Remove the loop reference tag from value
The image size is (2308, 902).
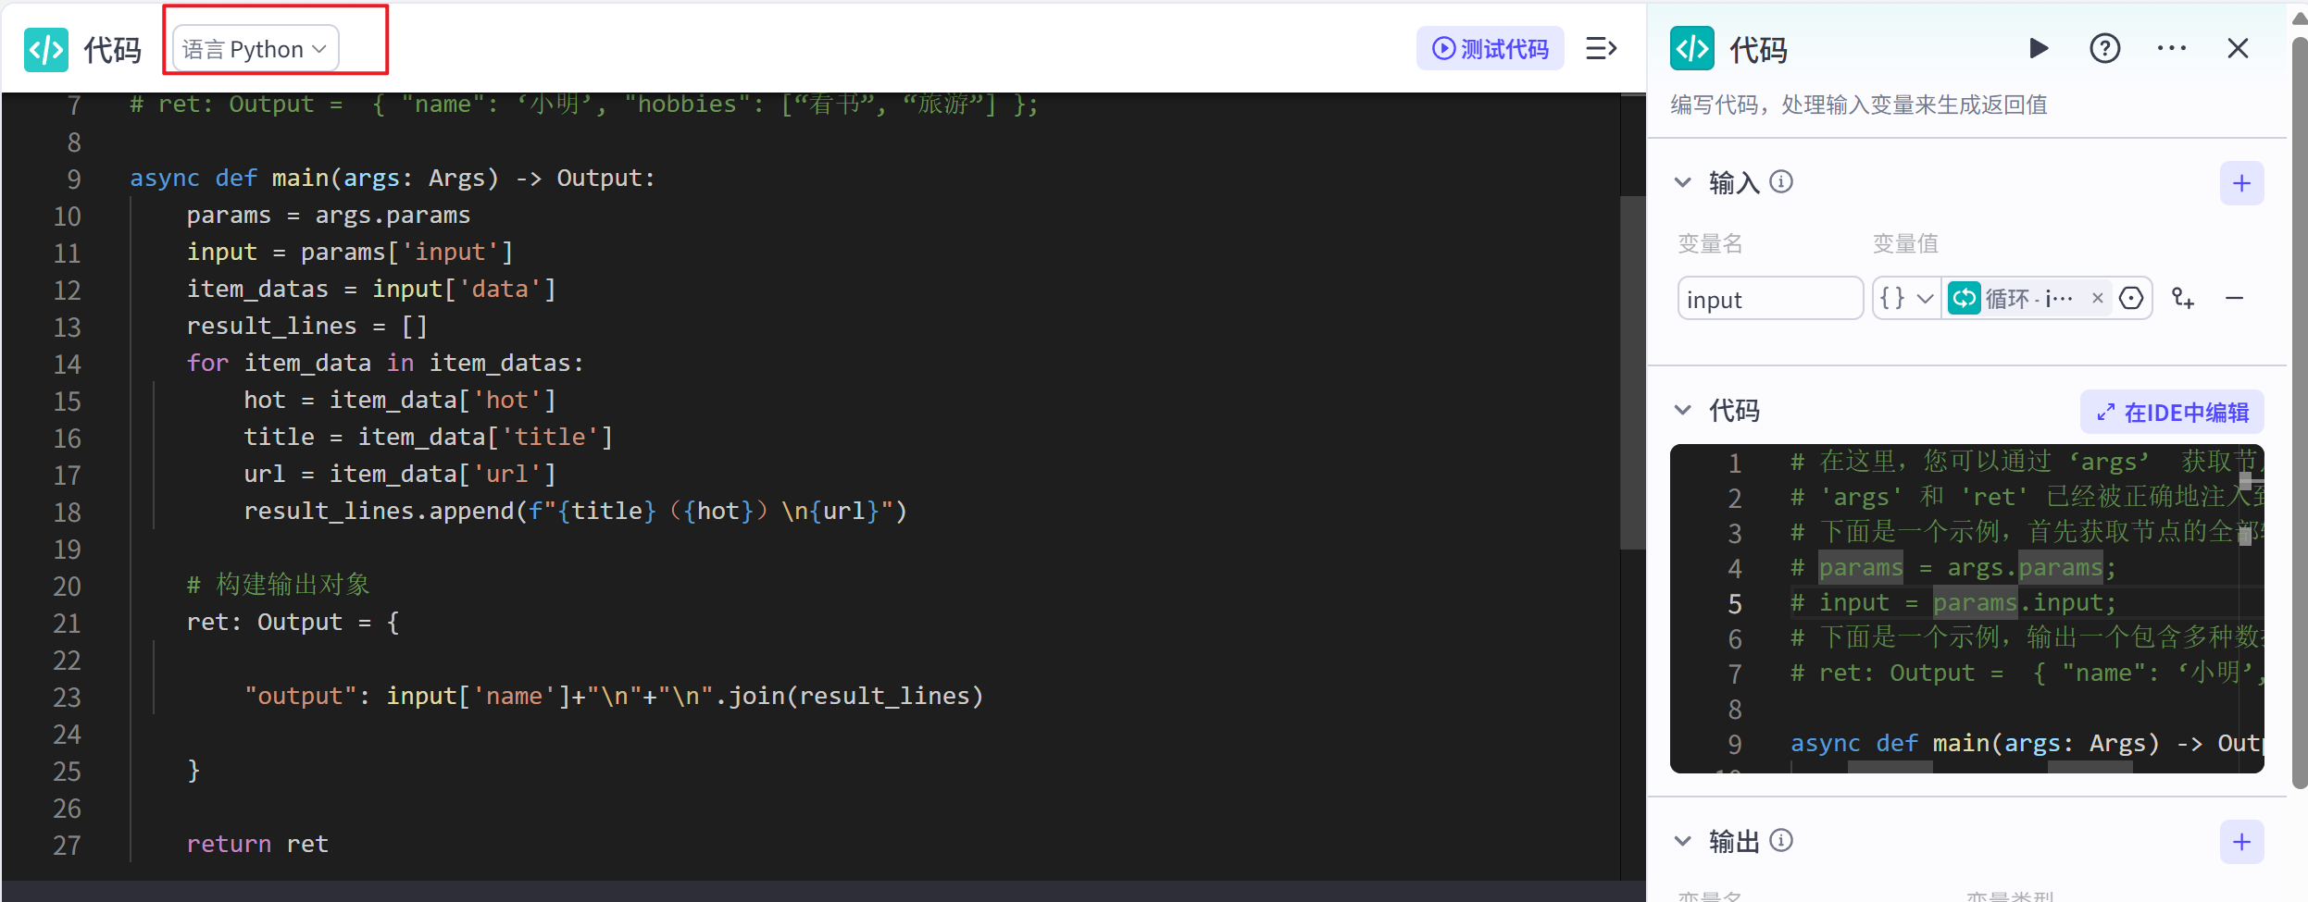point(2098,298)
